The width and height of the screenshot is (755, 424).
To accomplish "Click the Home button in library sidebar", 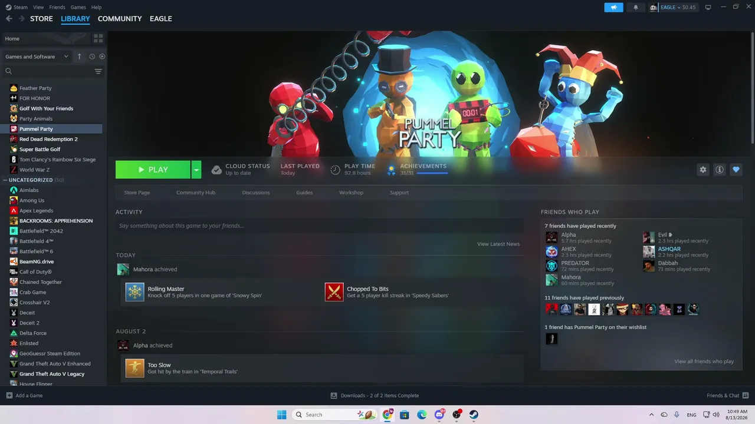I will (x=46, y=38).
